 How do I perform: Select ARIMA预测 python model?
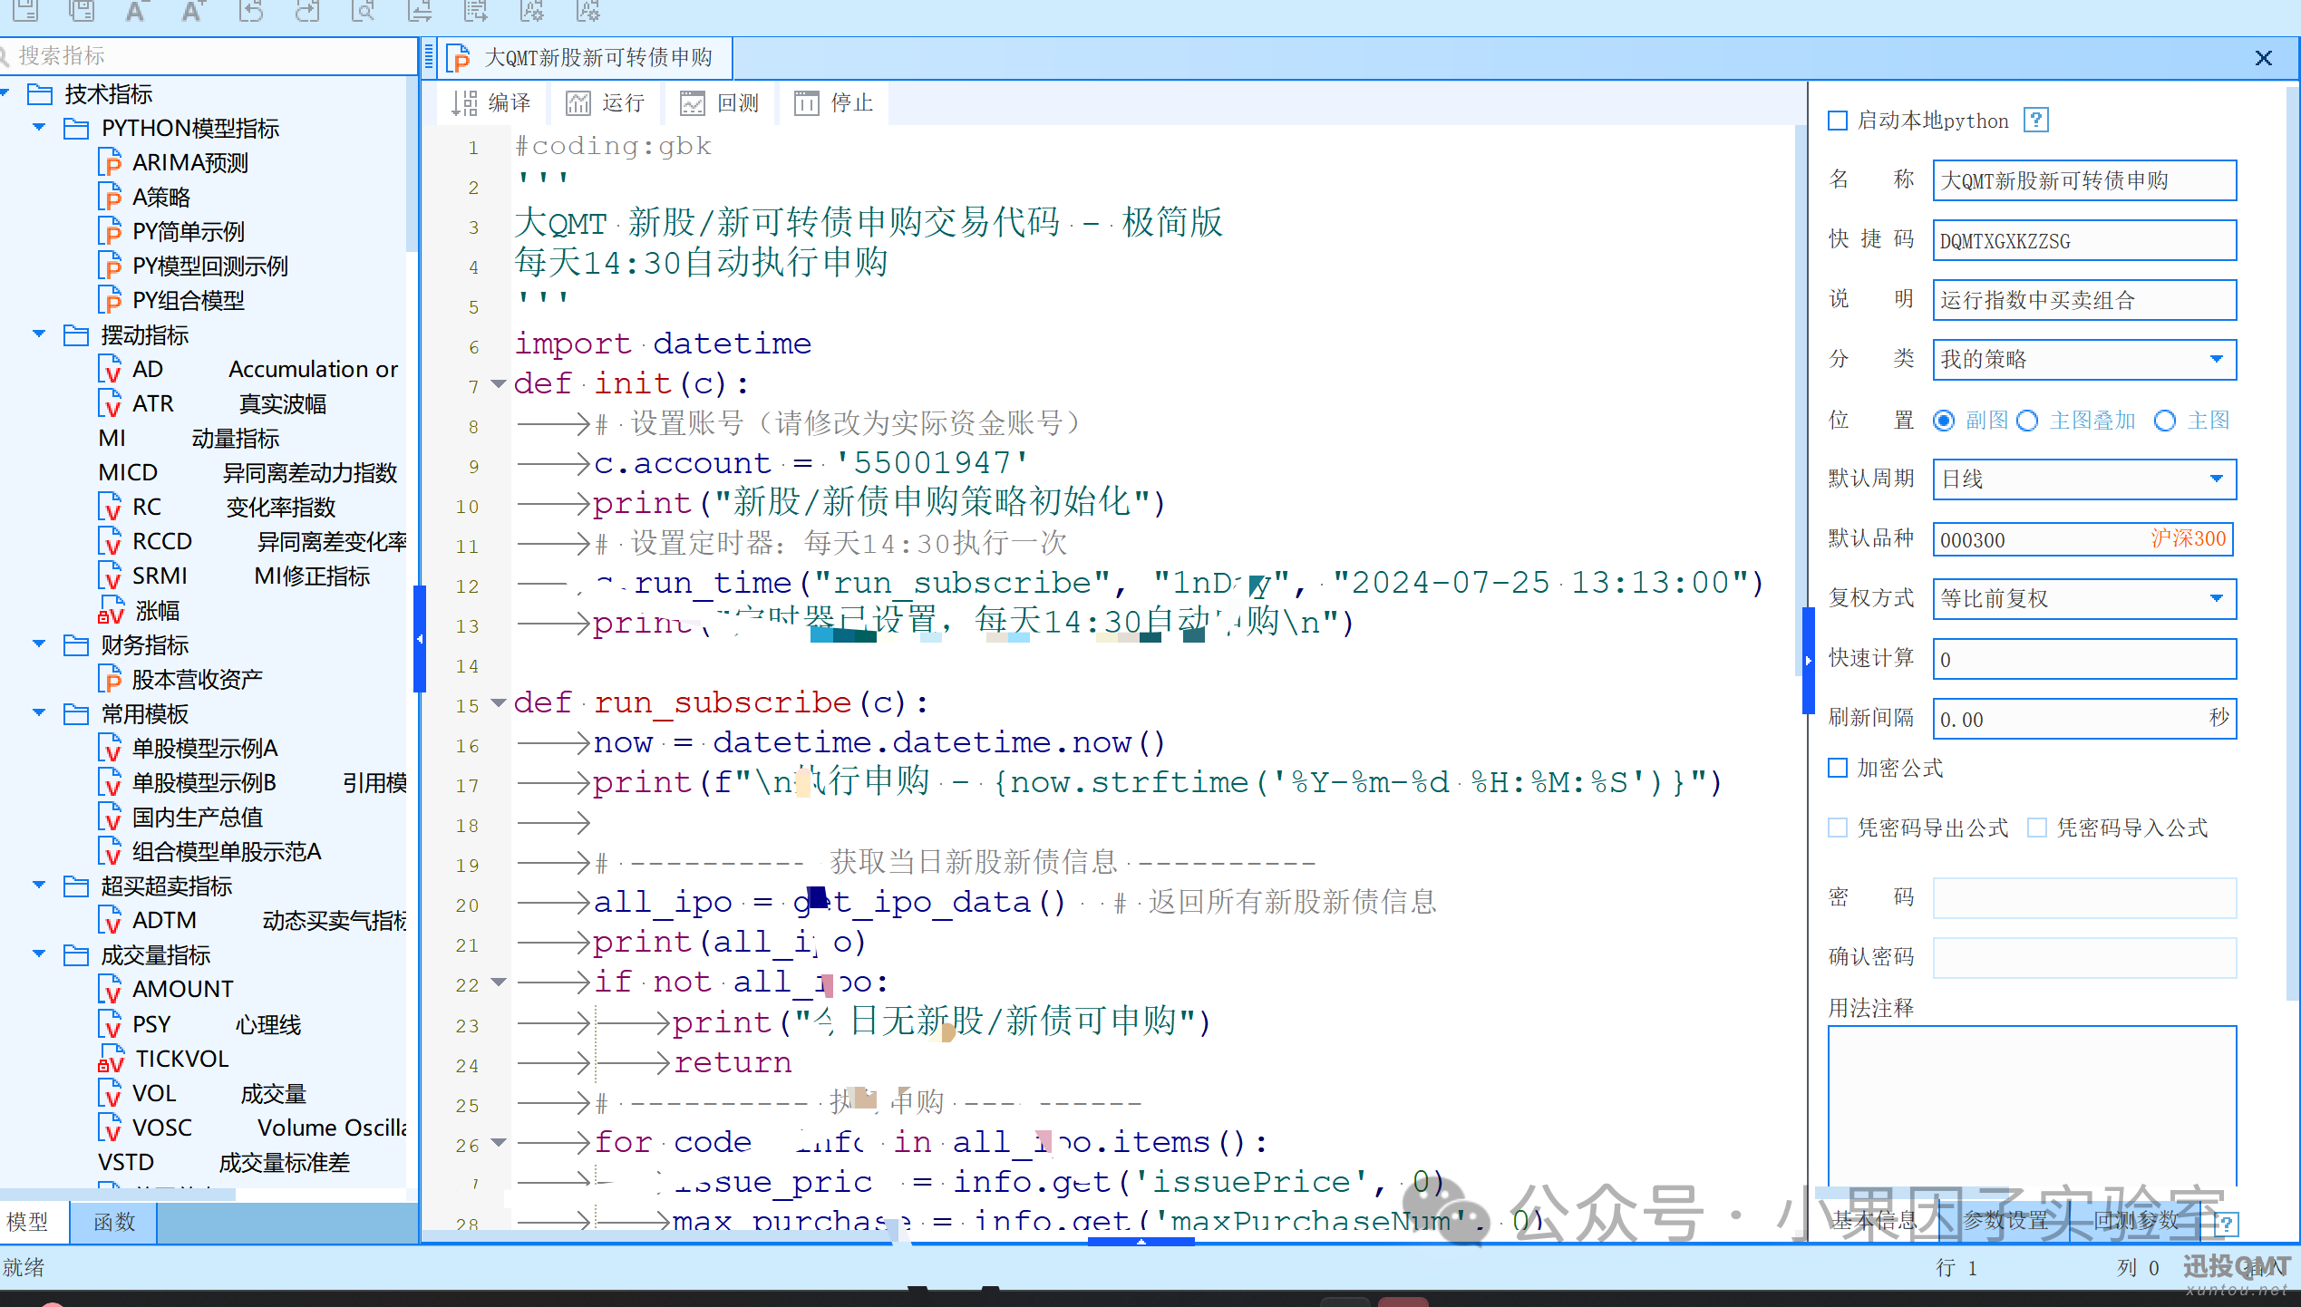[174, 163]
